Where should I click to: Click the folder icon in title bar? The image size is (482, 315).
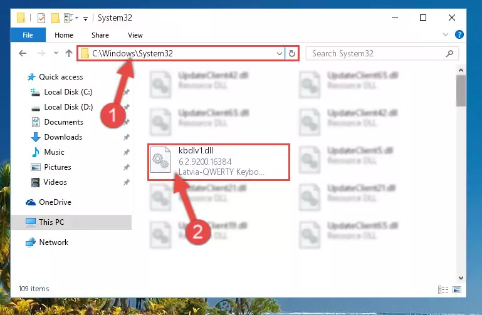pos(21,18)
